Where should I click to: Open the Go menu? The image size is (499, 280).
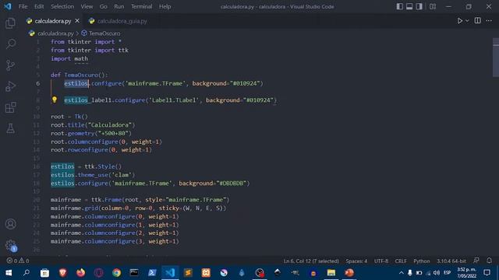[x=104, y=6]
